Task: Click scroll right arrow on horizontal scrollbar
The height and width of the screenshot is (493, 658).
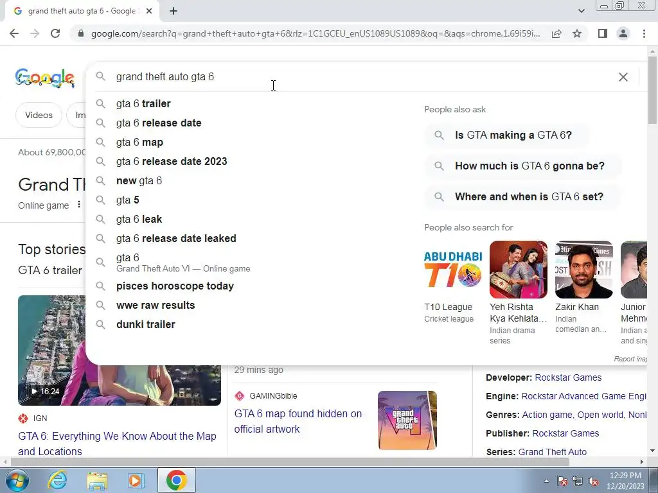Action: pos(642,462)
